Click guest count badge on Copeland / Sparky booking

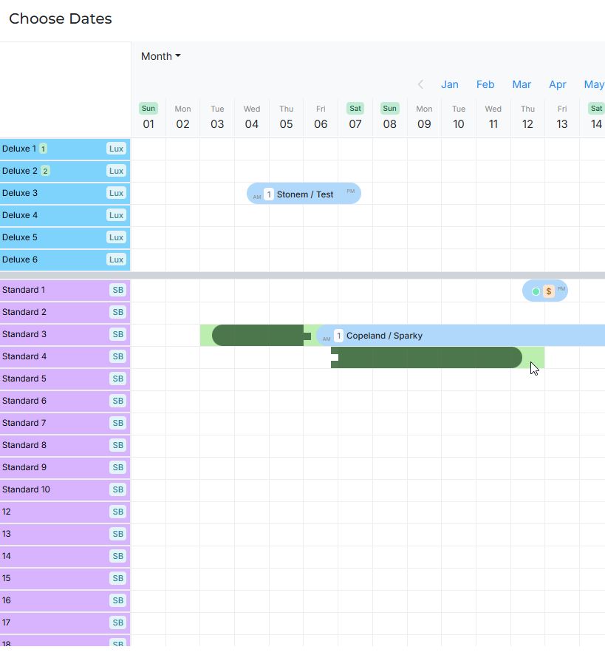point(338,336)
